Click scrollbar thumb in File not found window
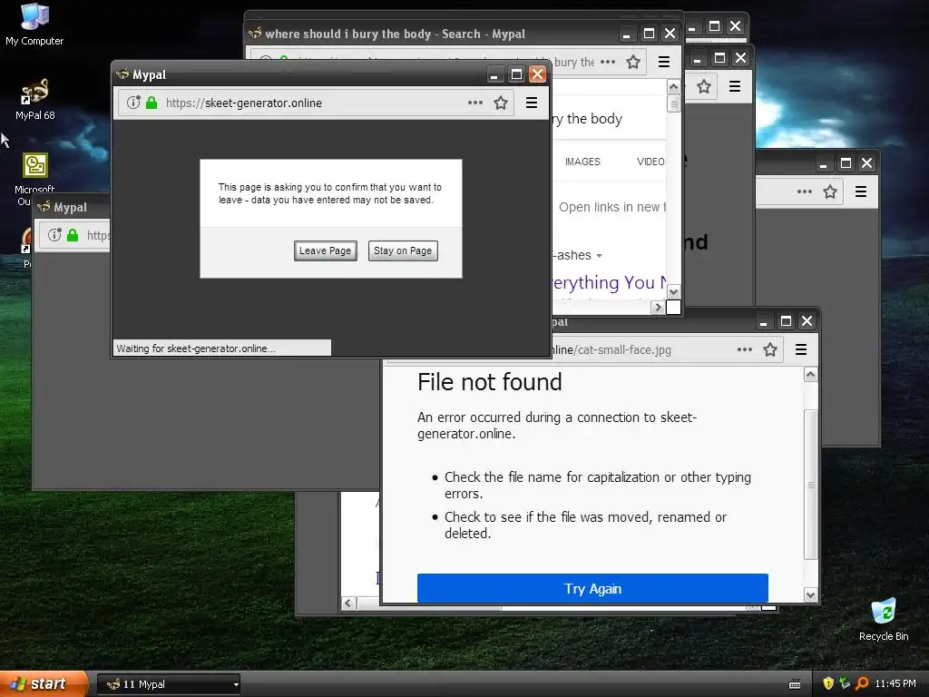Image resolution: width=929 pixels, height=697 pixels. click(x=810, y=484)
